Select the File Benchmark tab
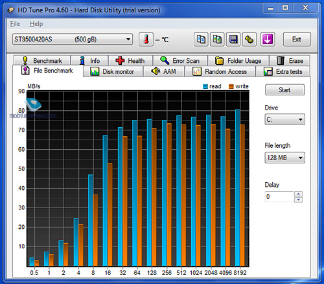 tap(47, 71)
